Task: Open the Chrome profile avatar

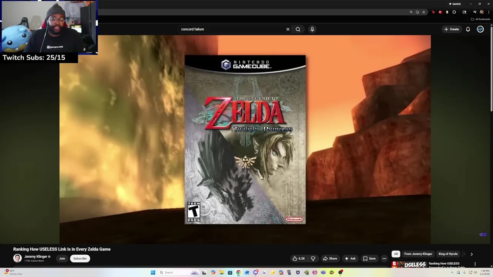Action: [482, 12]
